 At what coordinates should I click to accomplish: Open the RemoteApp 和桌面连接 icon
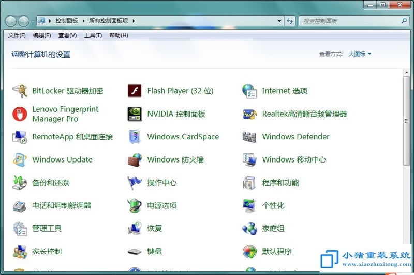click(20, 137)
